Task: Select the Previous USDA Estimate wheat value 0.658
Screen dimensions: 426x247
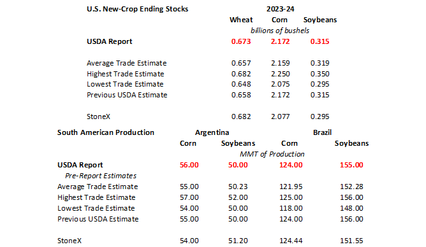Action: click(x=241, y=95)
